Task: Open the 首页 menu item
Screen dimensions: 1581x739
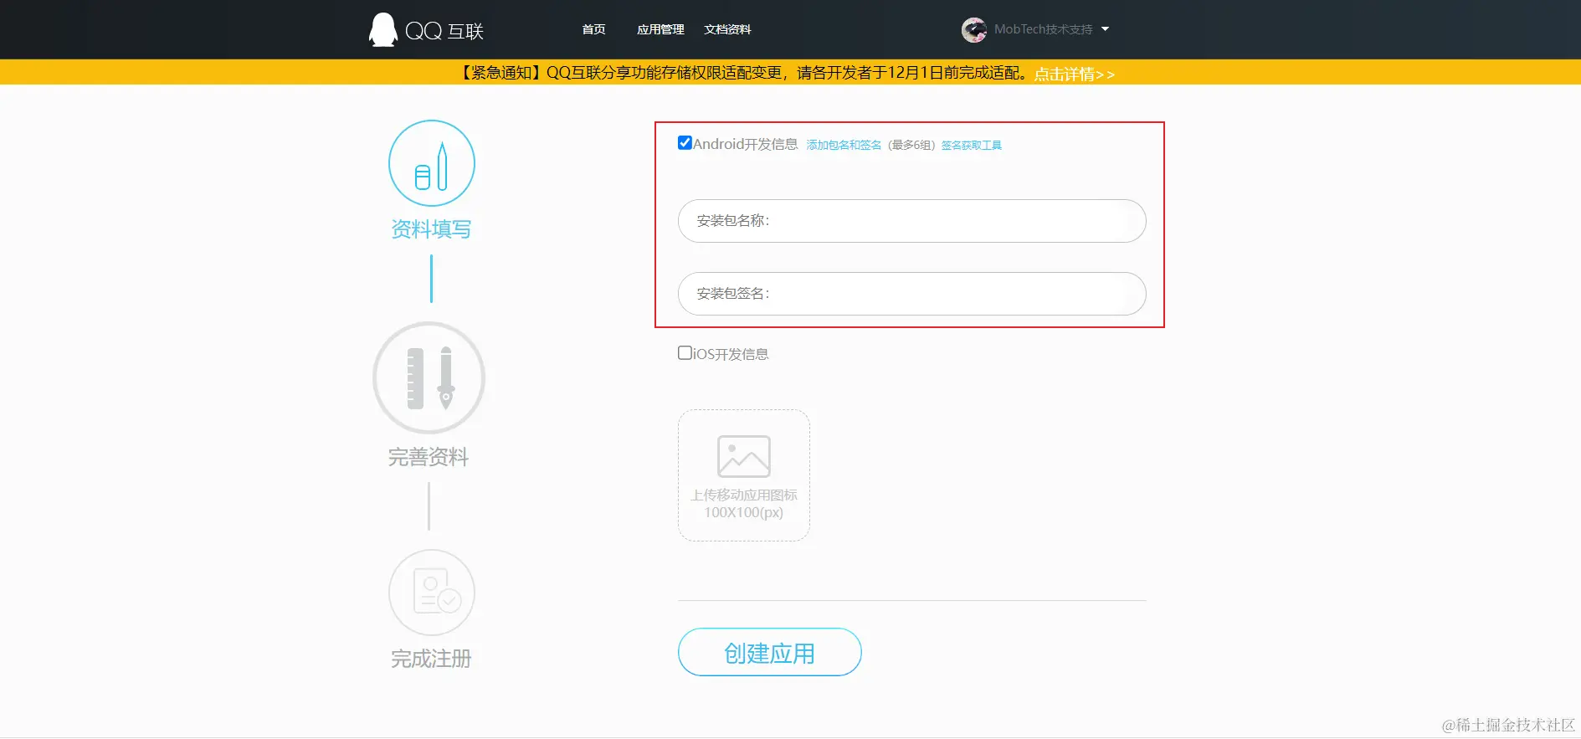Action: tap(593, 29)
